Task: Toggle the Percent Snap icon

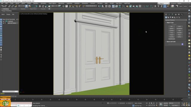Action: [x=77, y=6]
